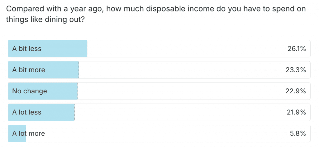Choose the "No change" answer label

point(30,91)
